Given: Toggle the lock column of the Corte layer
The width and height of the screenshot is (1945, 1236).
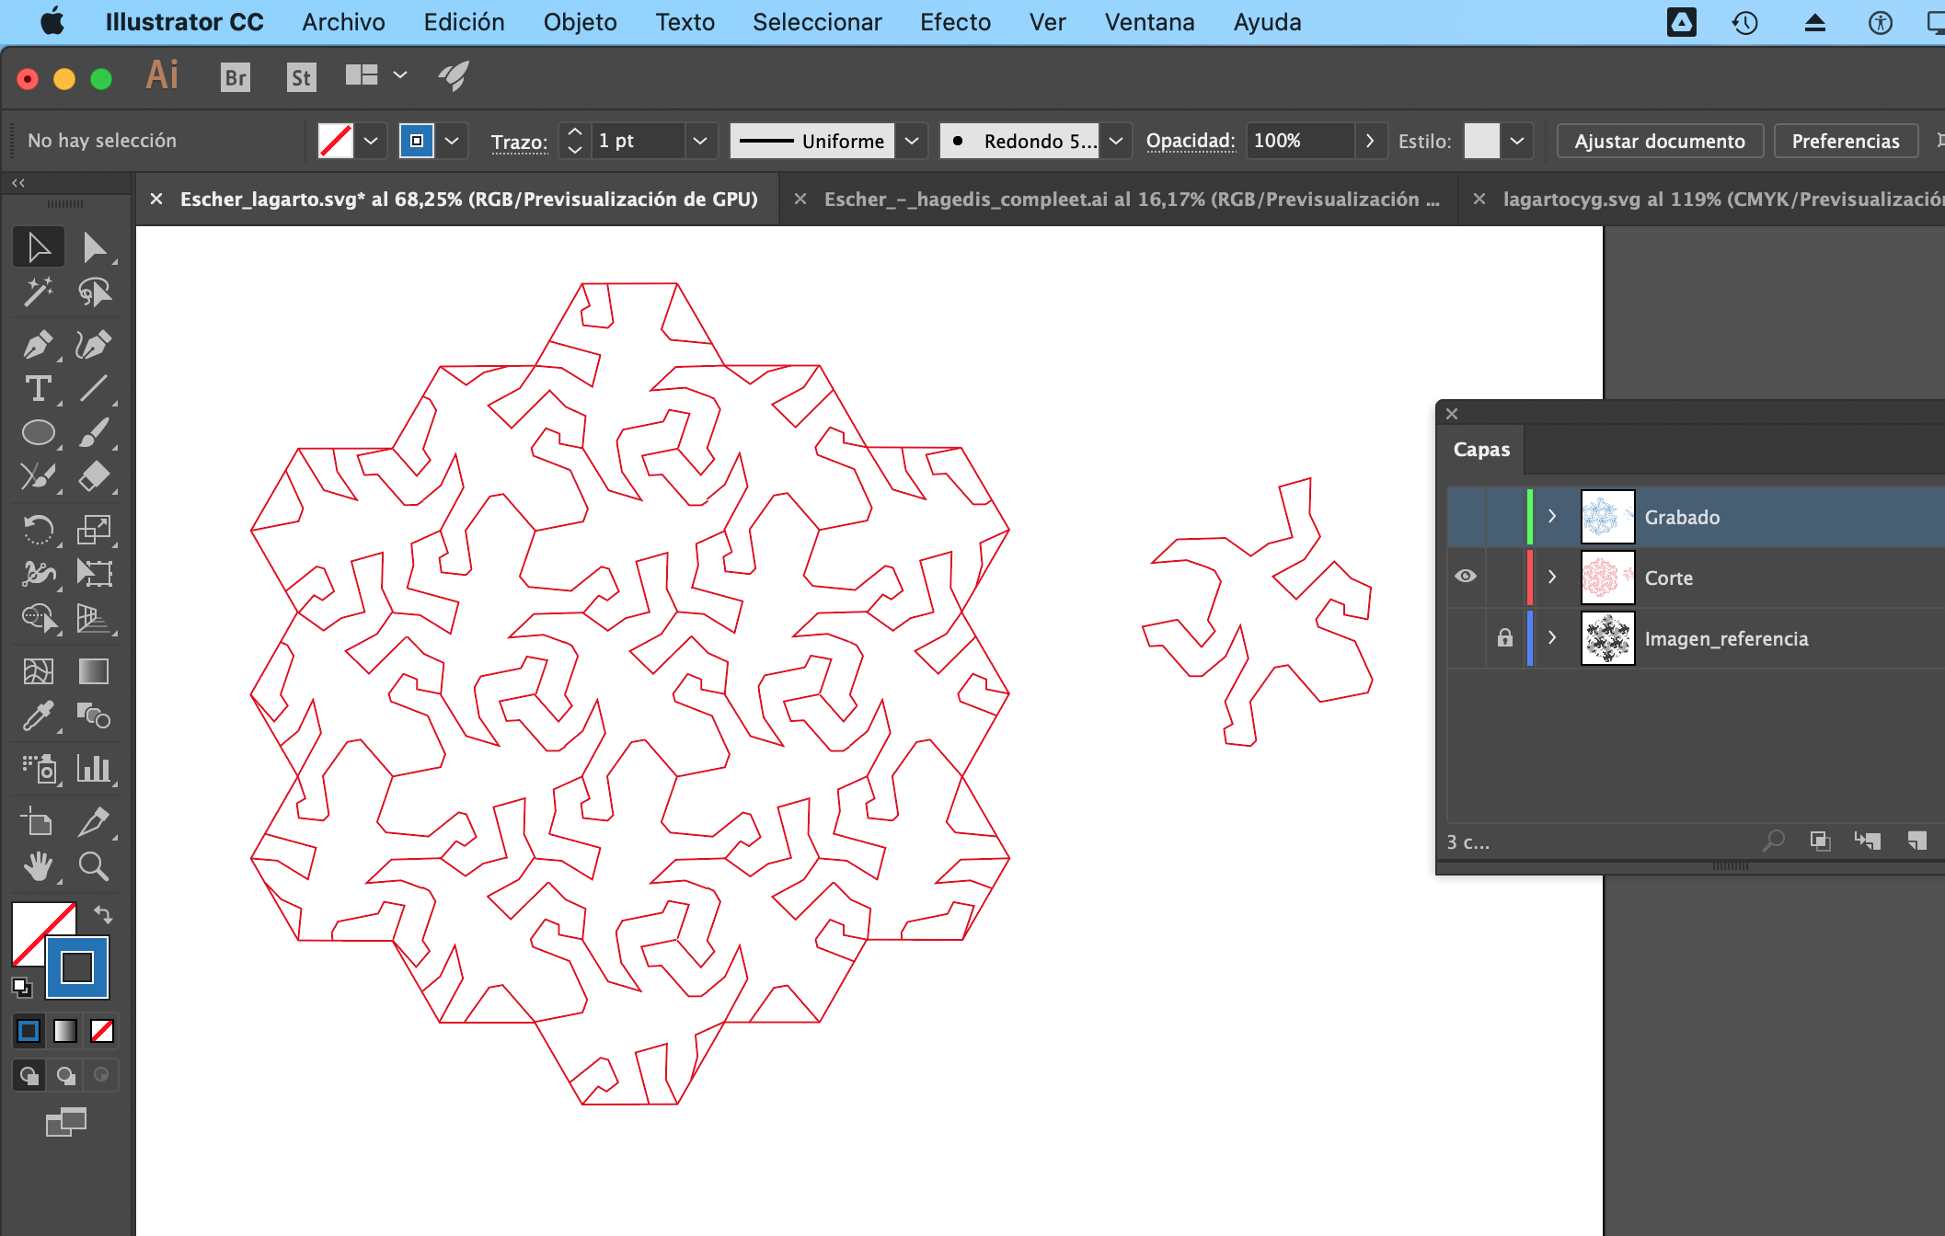Looking at the screenshot, I should pyautogui.click(x=1504, y=577).
